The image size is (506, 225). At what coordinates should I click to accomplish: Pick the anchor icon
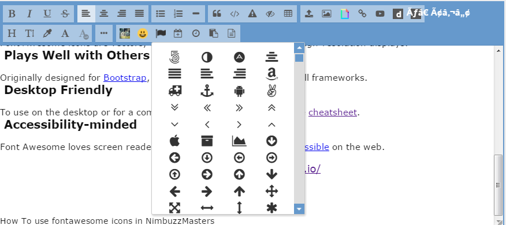coord(207,91)
